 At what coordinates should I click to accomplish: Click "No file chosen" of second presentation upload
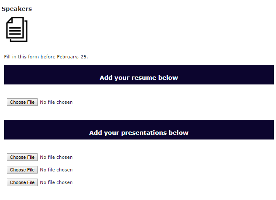coord(56,170)
